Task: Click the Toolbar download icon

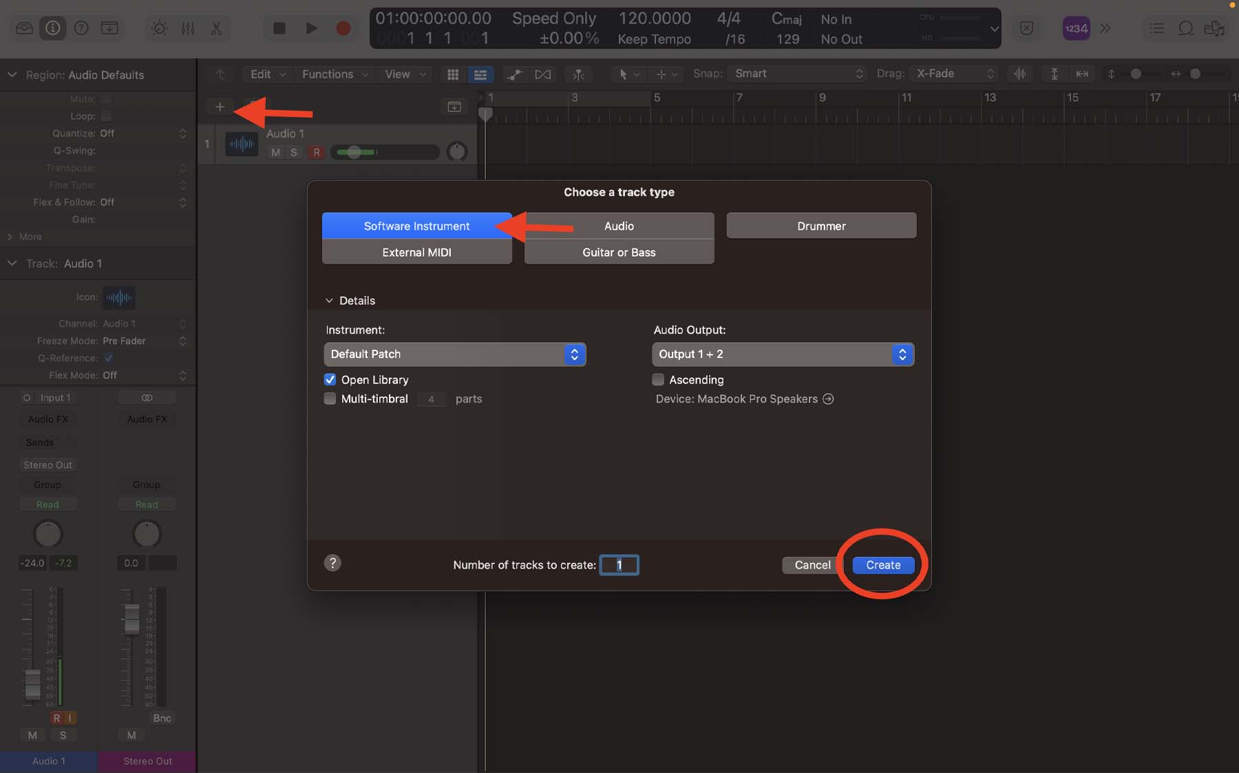Action: click(109, 28)
